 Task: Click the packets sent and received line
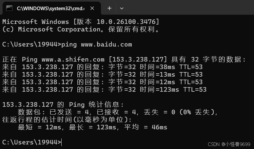tap(117, 112)
